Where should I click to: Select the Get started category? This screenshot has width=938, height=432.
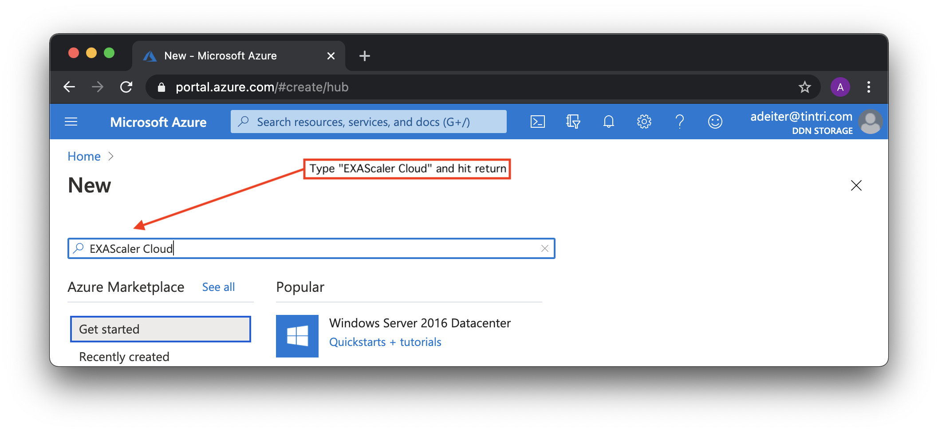pos(160,329)
